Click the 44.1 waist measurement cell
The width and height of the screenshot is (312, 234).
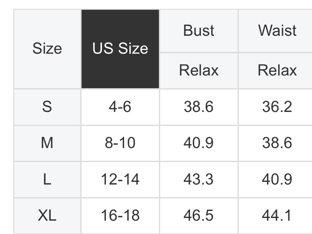click(277, 215)
